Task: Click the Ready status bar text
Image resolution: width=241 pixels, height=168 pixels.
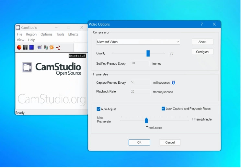Action: tap(20, 113)
